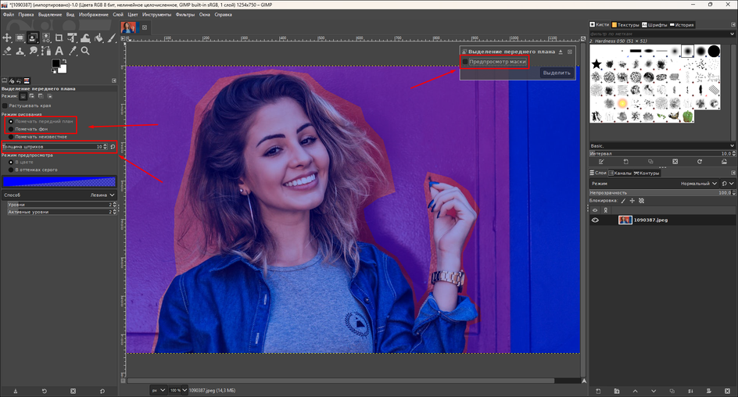Select the Eraser tool
Screen dimensions: 738x397
(x=7, y=51)
